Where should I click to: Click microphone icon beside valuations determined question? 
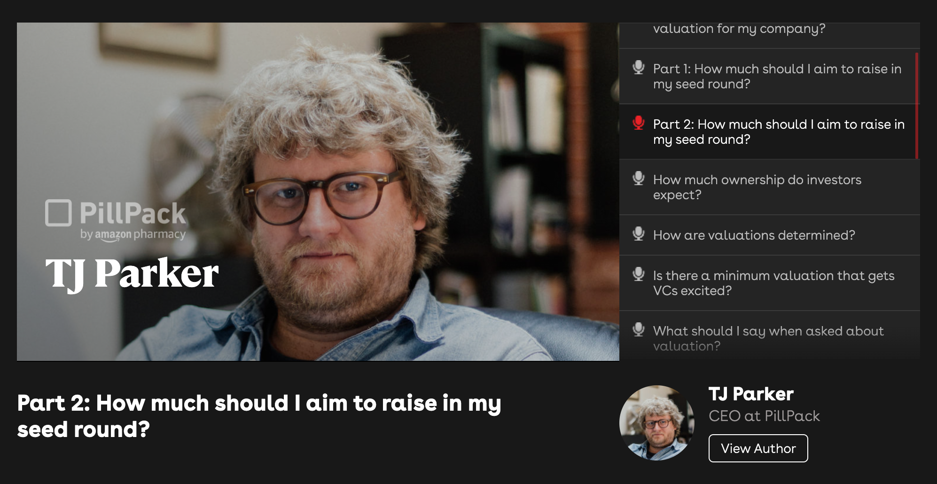(x=639, y=234)
